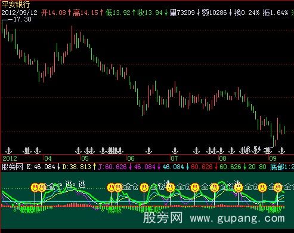Click the first anchor icon at chart start
Viewport: 294px width, 233px height.
click(x=8, y=151)
